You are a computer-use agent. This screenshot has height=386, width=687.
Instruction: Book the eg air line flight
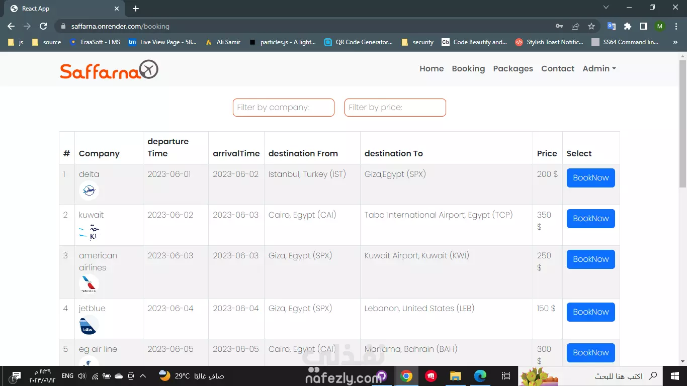[x=590, y=353]
